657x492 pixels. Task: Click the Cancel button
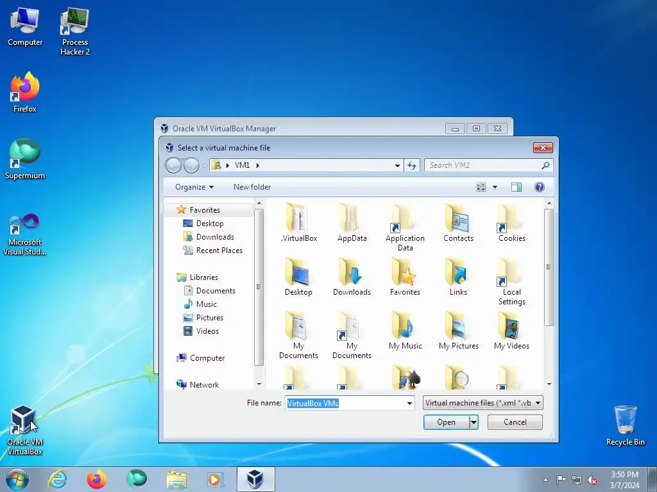[x=515, y=422]
